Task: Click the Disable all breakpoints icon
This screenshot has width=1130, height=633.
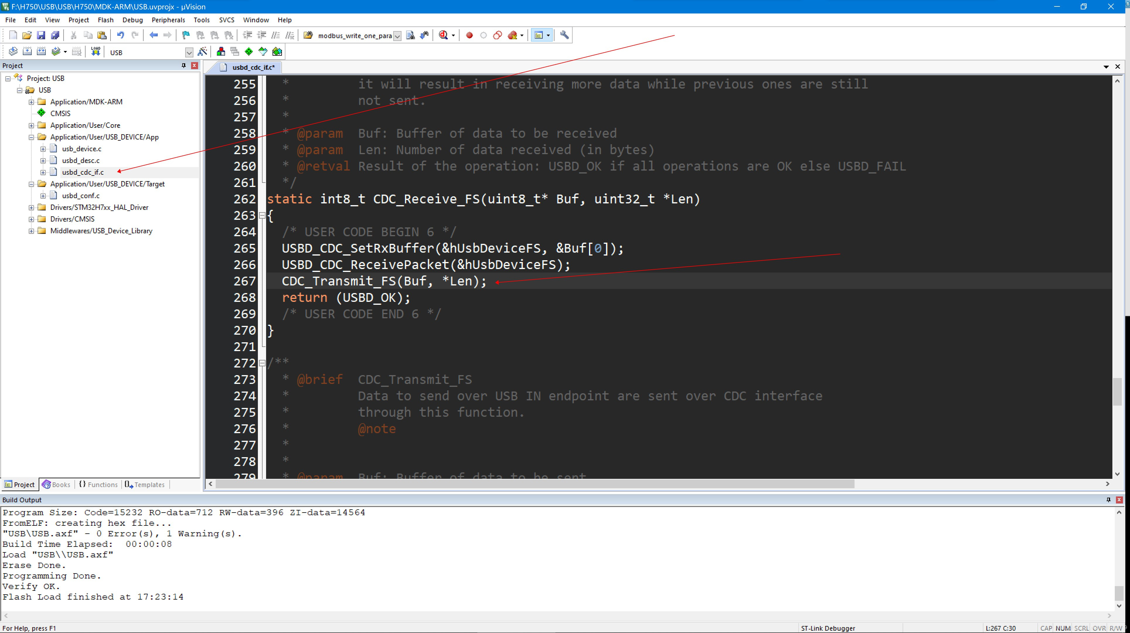Action: [x=497, y=35]
